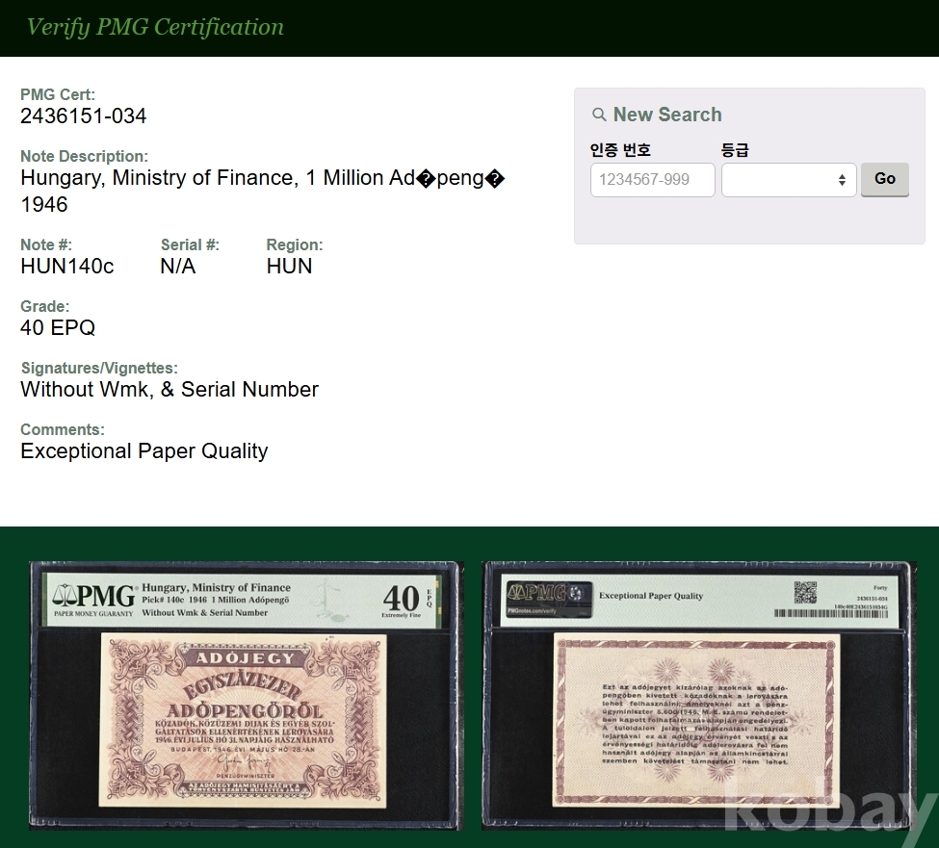Viewport: 939px width, 848px height.
Task: Click the barcode on back label
Action: (x=830, y=613)
